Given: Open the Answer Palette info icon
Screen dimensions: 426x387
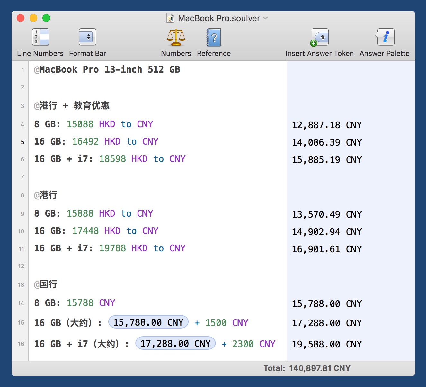Looking at the screenshot, I should coord(385,37).
